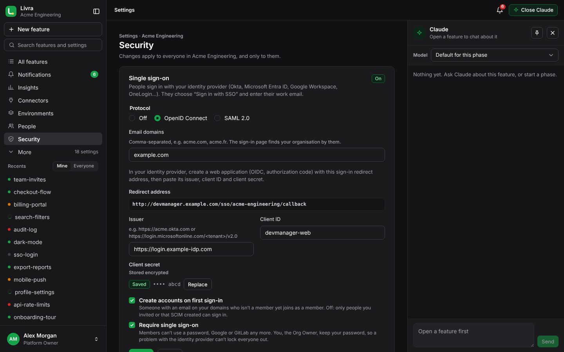
Task: Select SAML 2.0 protocol
Action: [217, 118]
